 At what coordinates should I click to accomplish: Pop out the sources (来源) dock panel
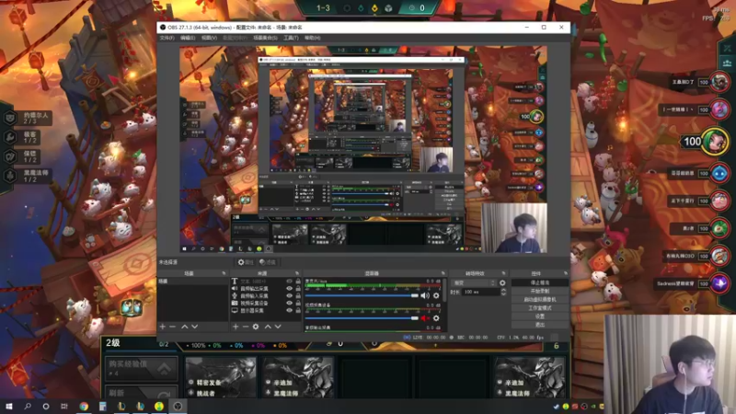(297, 273)
